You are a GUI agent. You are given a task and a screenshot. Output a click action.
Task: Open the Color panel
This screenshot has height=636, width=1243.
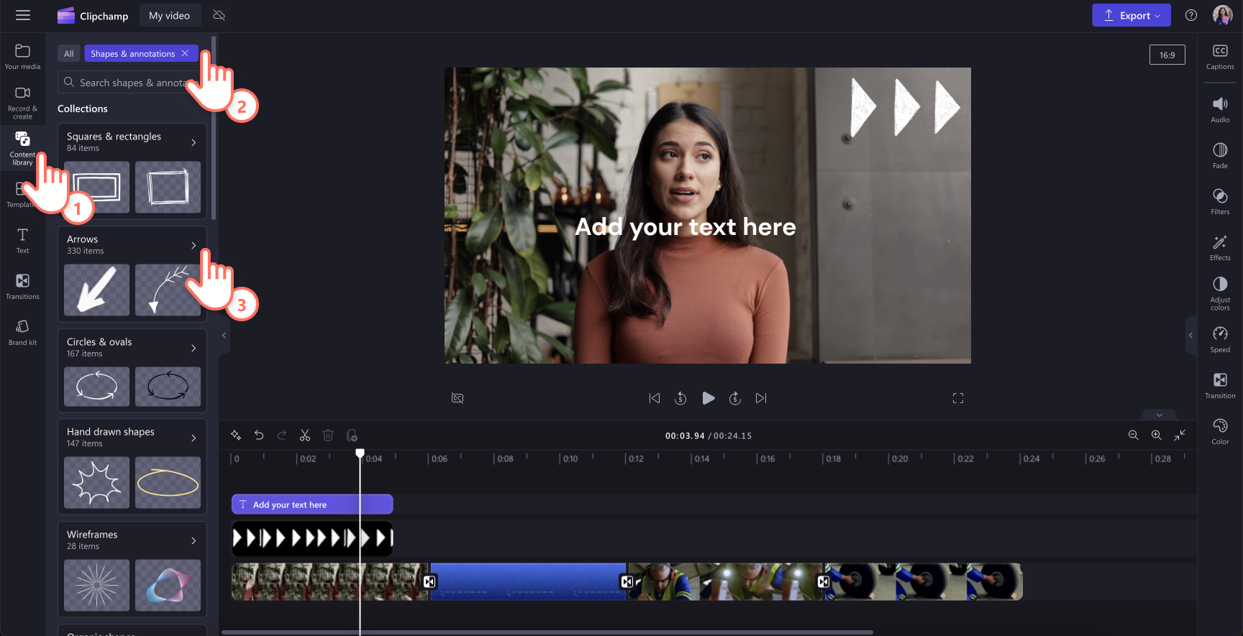[1220, 432]
